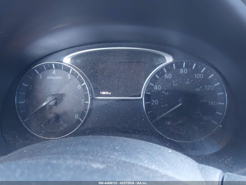Image resolution: width=246 pixels, height=185 pixels.
Task: Select the number 3 on the tachometer
Action: (x=40, y=77)
